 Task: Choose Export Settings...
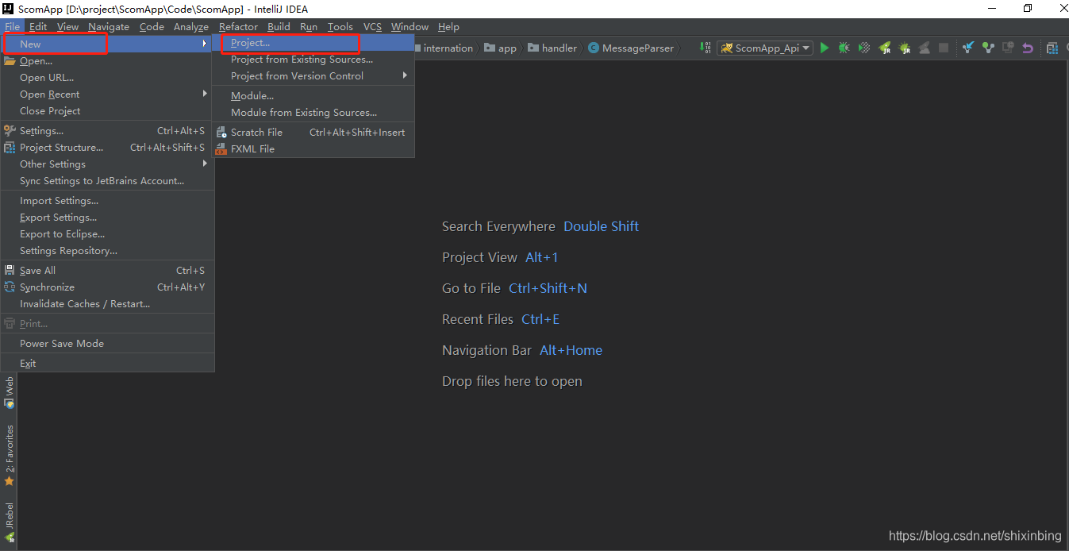click(x=107, y=217)
